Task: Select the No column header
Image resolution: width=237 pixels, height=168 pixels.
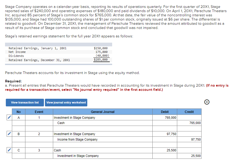Action: point(19,112)
